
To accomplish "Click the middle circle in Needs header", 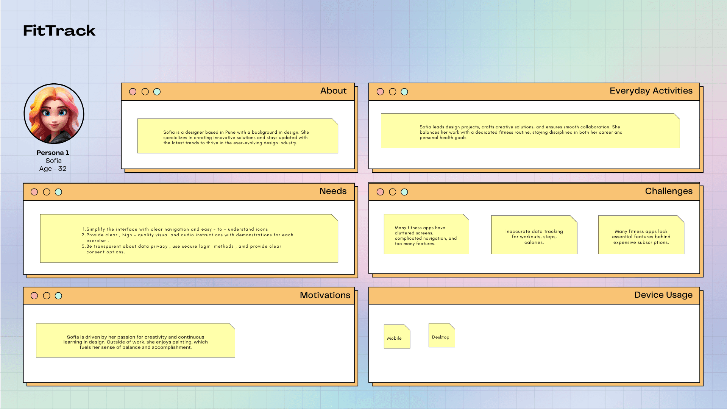I will 47,192.
